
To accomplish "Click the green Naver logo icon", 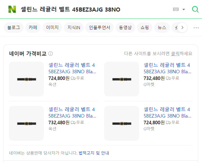I will (x=12, y=9).
